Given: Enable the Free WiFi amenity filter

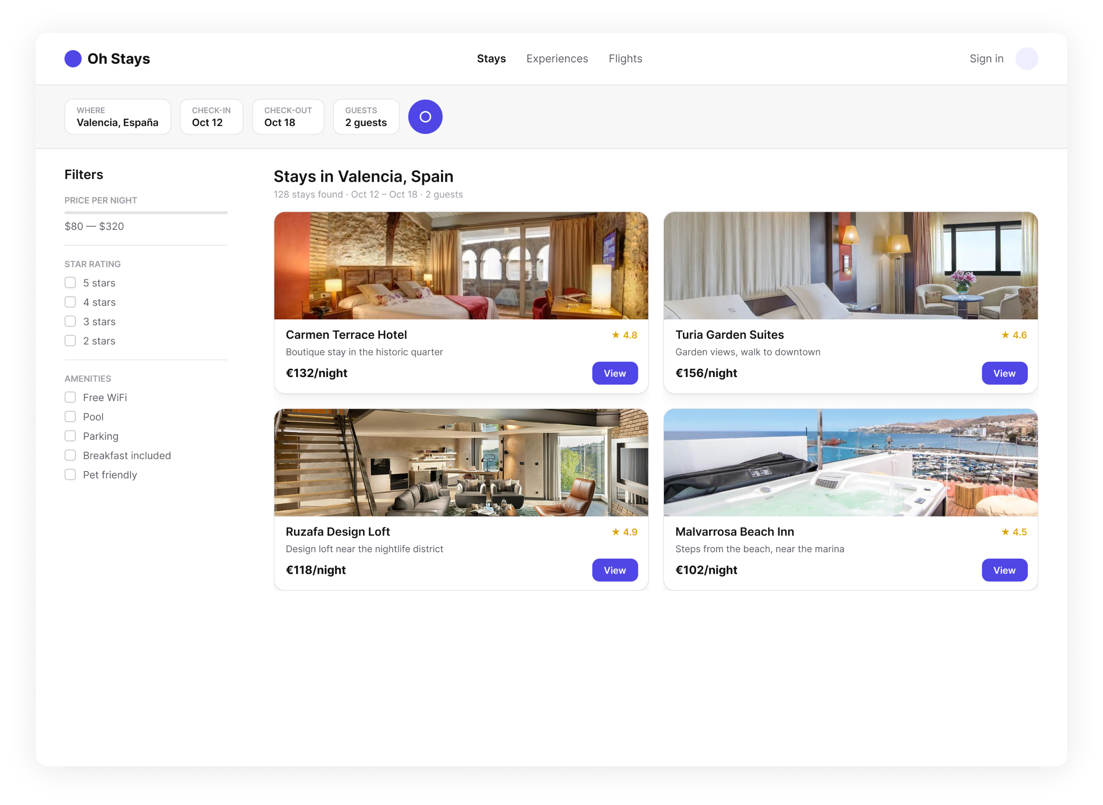Looking at the screenshot, I should coord(70,397).
